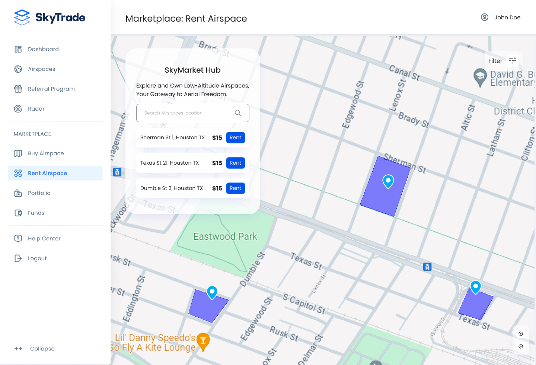The height and width of the screenshot is (365, 536).
Task: Click the map zoom out icon
Action: coord(521,346)
